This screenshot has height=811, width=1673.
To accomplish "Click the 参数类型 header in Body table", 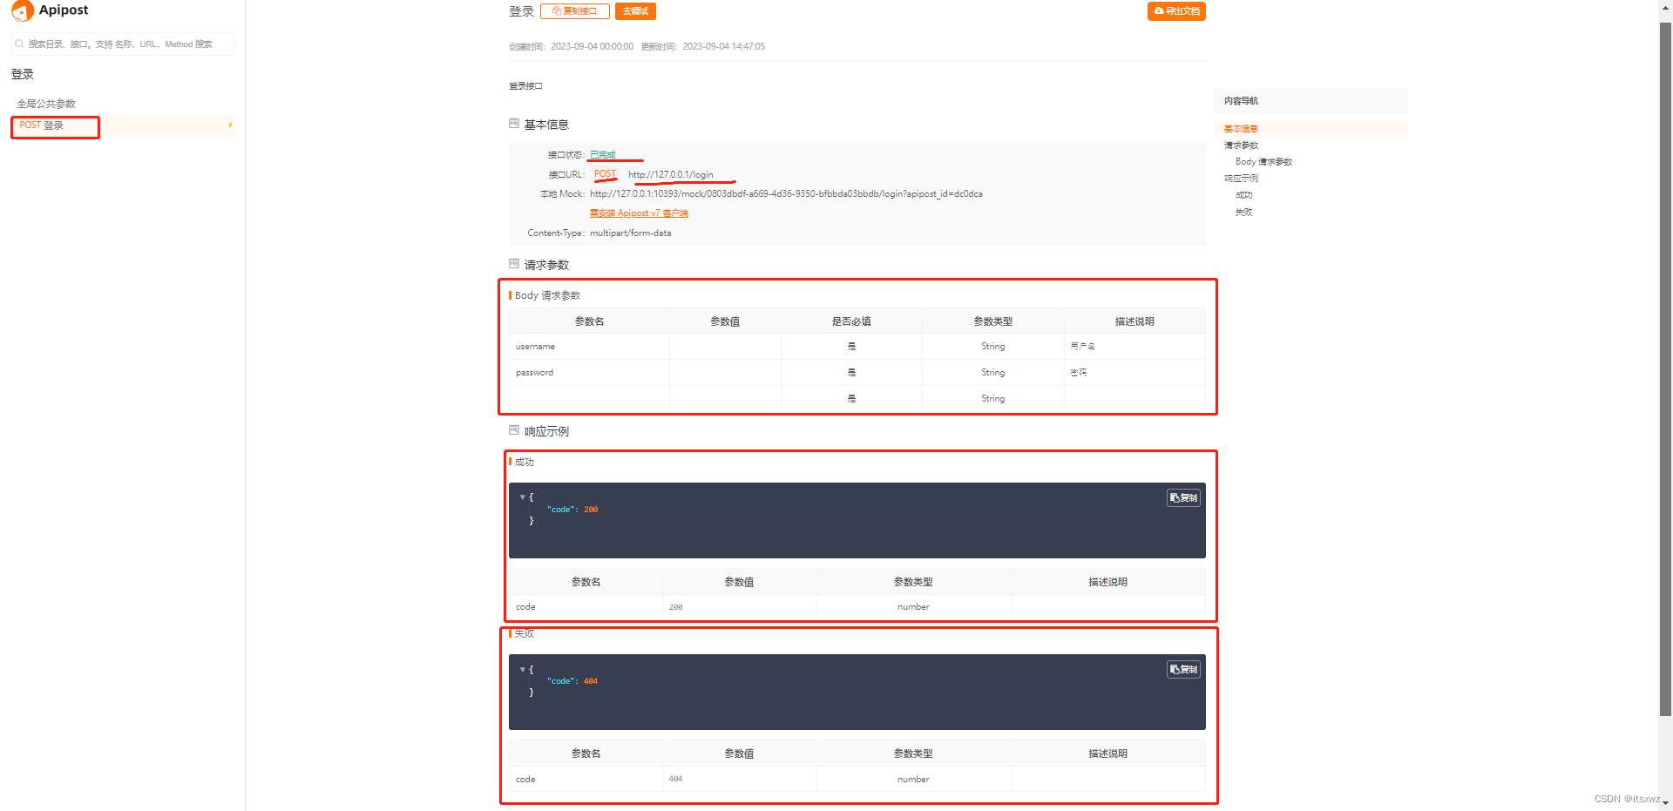I will (992, 321).
